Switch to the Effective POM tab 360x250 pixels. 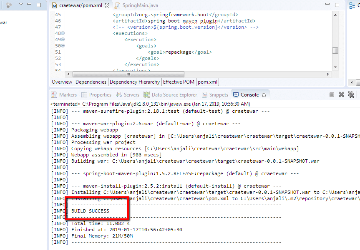179,82
